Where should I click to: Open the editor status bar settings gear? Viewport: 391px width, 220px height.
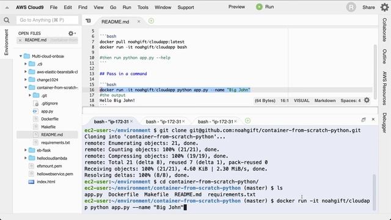coord(367,100)
